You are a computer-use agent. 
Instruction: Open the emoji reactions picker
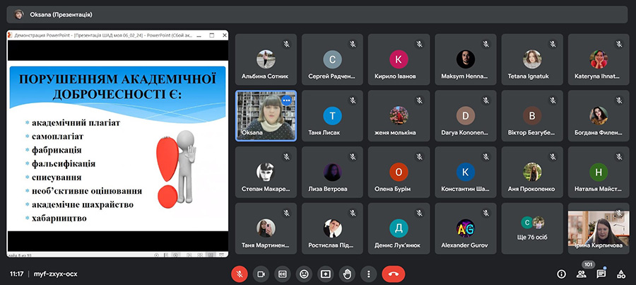point(304,274)
